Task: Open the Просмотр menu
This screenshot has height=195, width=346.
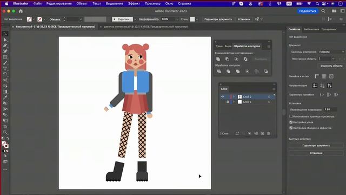Action: pos(152,4)
